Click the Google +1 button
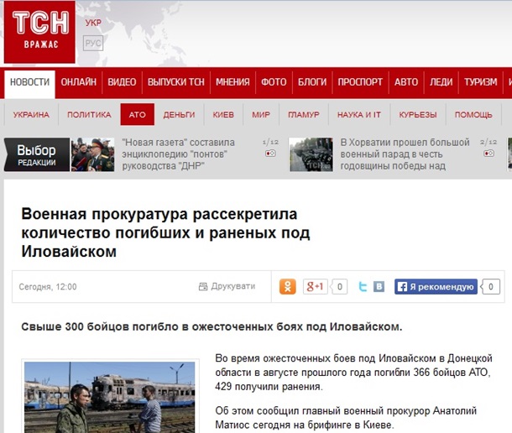The image size is (512, 433). coord(315,287)
